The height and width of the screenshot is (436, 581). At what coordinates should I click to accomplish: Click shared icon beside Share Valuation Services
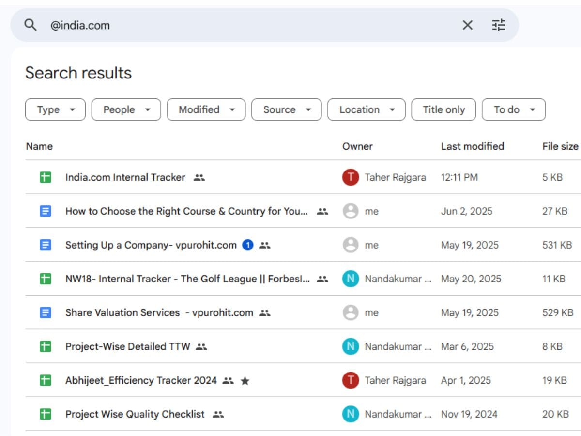[264, 313]
